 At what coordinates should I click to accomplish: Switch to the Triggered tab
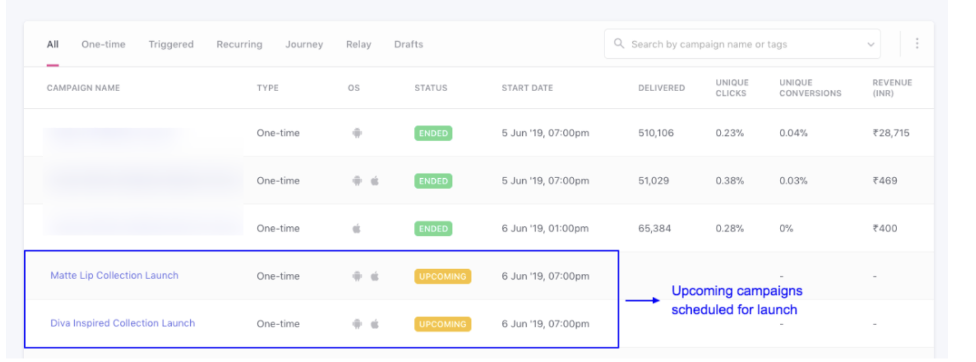171,44
